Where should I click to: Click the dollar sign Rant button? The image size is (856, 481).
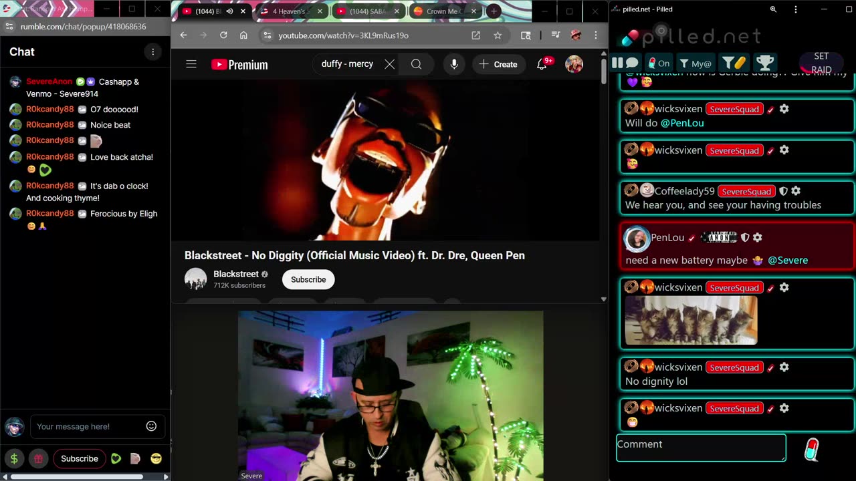point(14,458)
